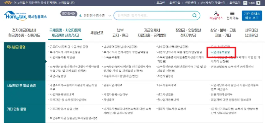Open 전용계좌개설여부

(222, 94)
